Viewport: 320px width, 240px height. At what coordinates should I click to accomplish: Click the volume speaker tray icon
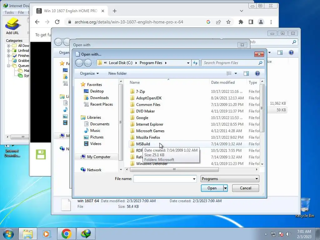point(288,234)
